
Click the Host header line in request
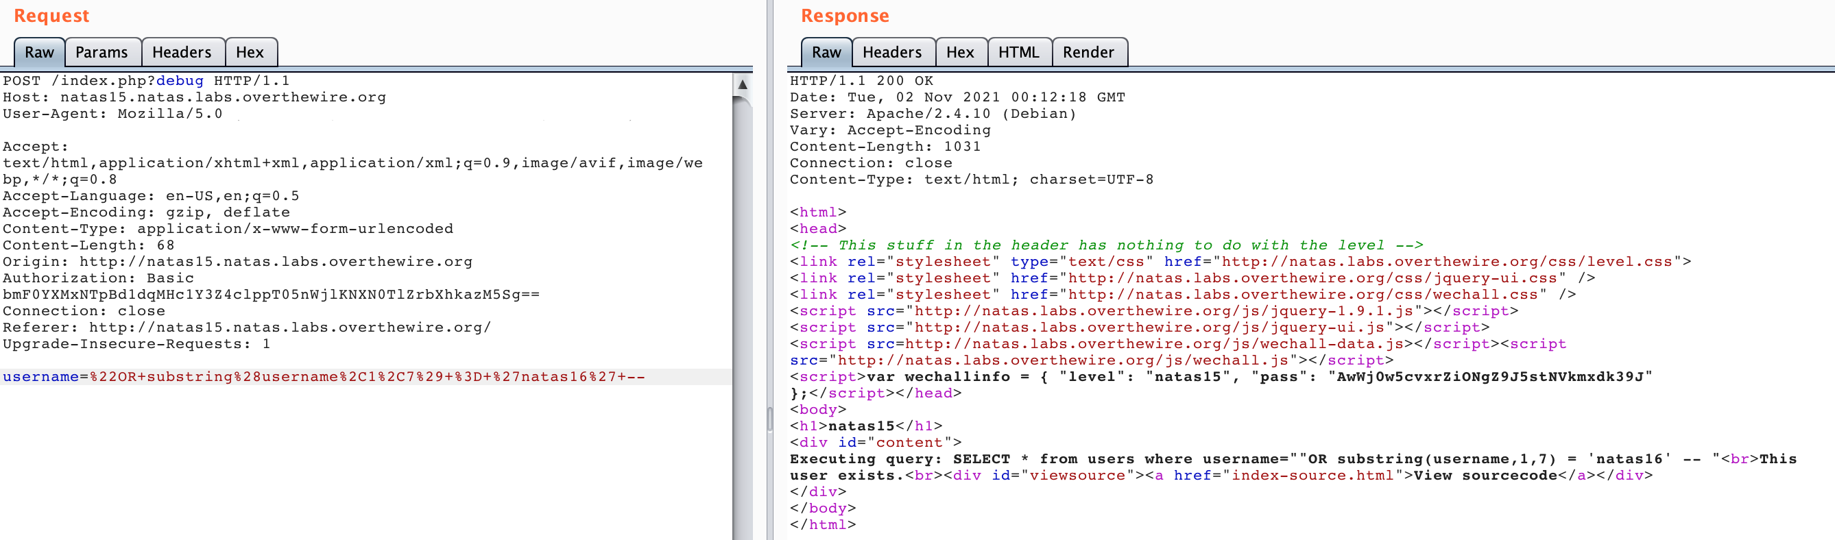pos(195,97)
